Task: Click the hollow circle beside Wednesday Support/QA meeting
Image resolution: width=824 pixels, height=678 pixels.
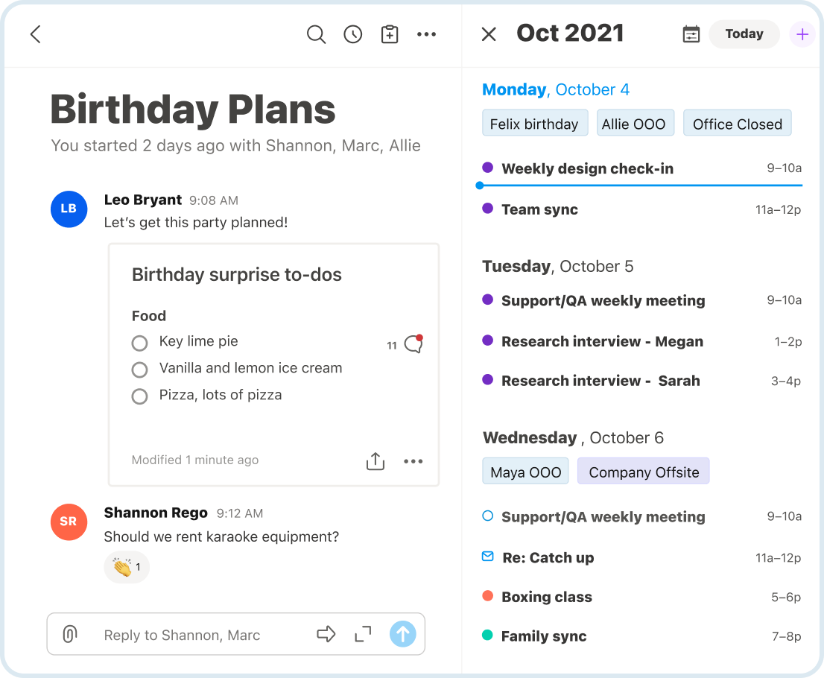Action: [x=488, y=516]
